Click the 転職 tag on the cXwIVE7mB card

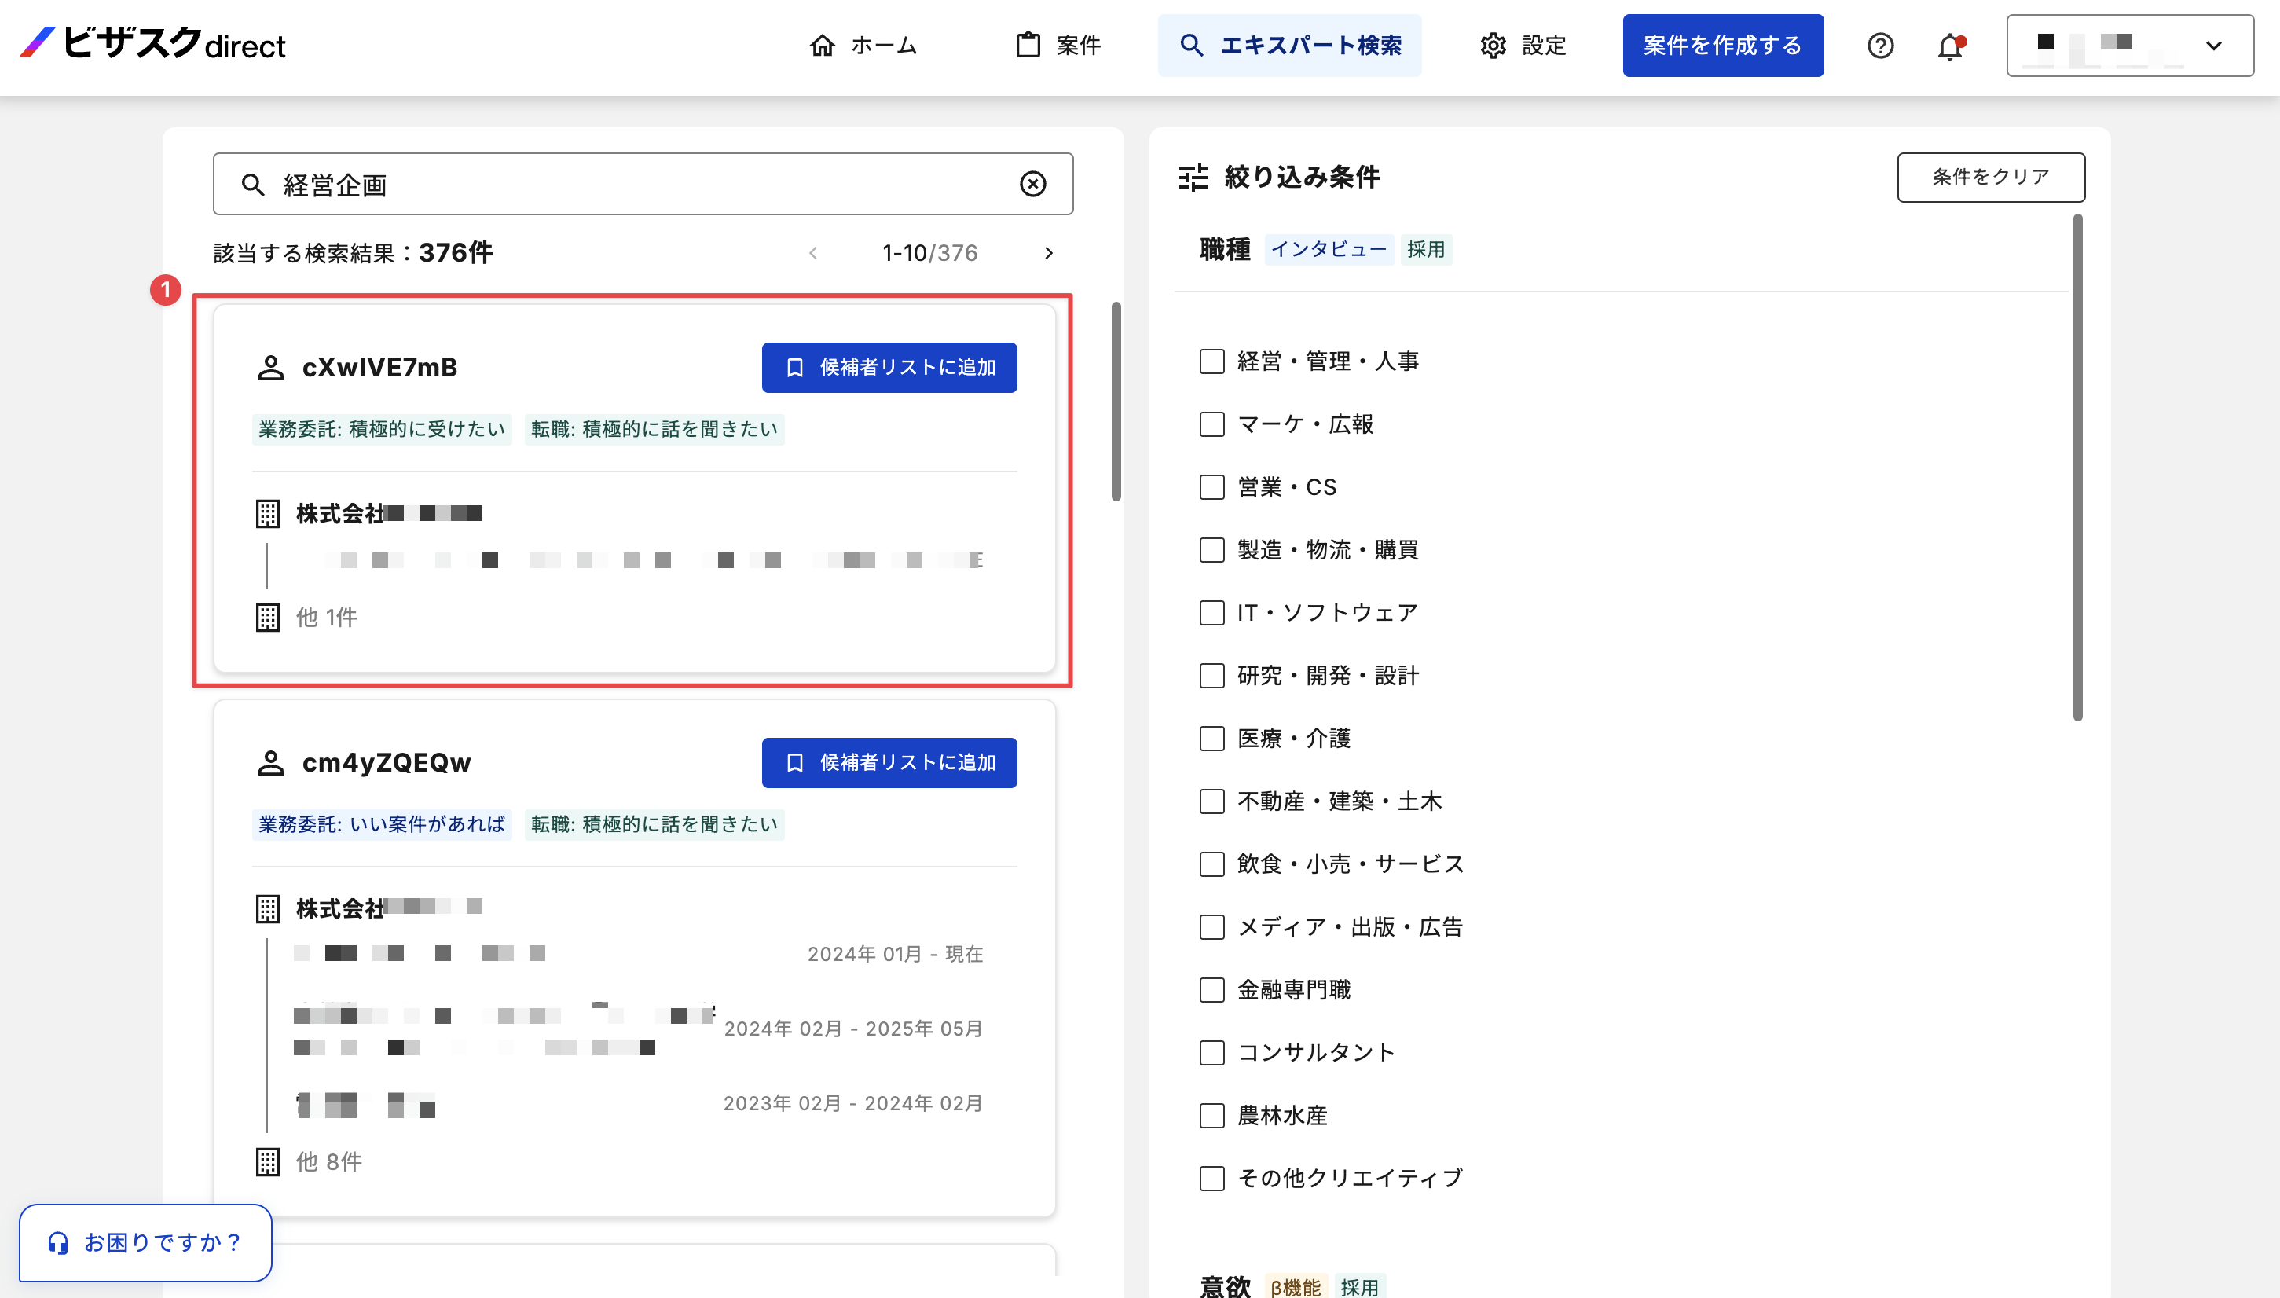coord(654,429)
